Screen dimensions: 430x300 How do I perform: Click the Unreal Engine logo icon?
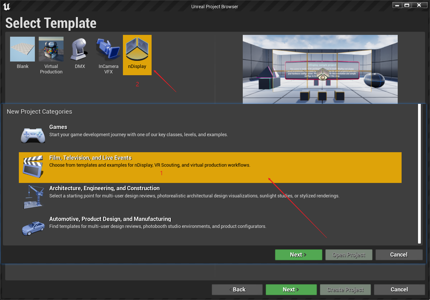(7, 6)
